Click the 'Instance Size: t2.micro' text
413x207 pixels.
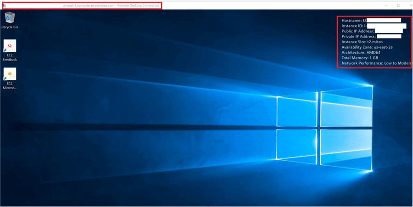362,42
